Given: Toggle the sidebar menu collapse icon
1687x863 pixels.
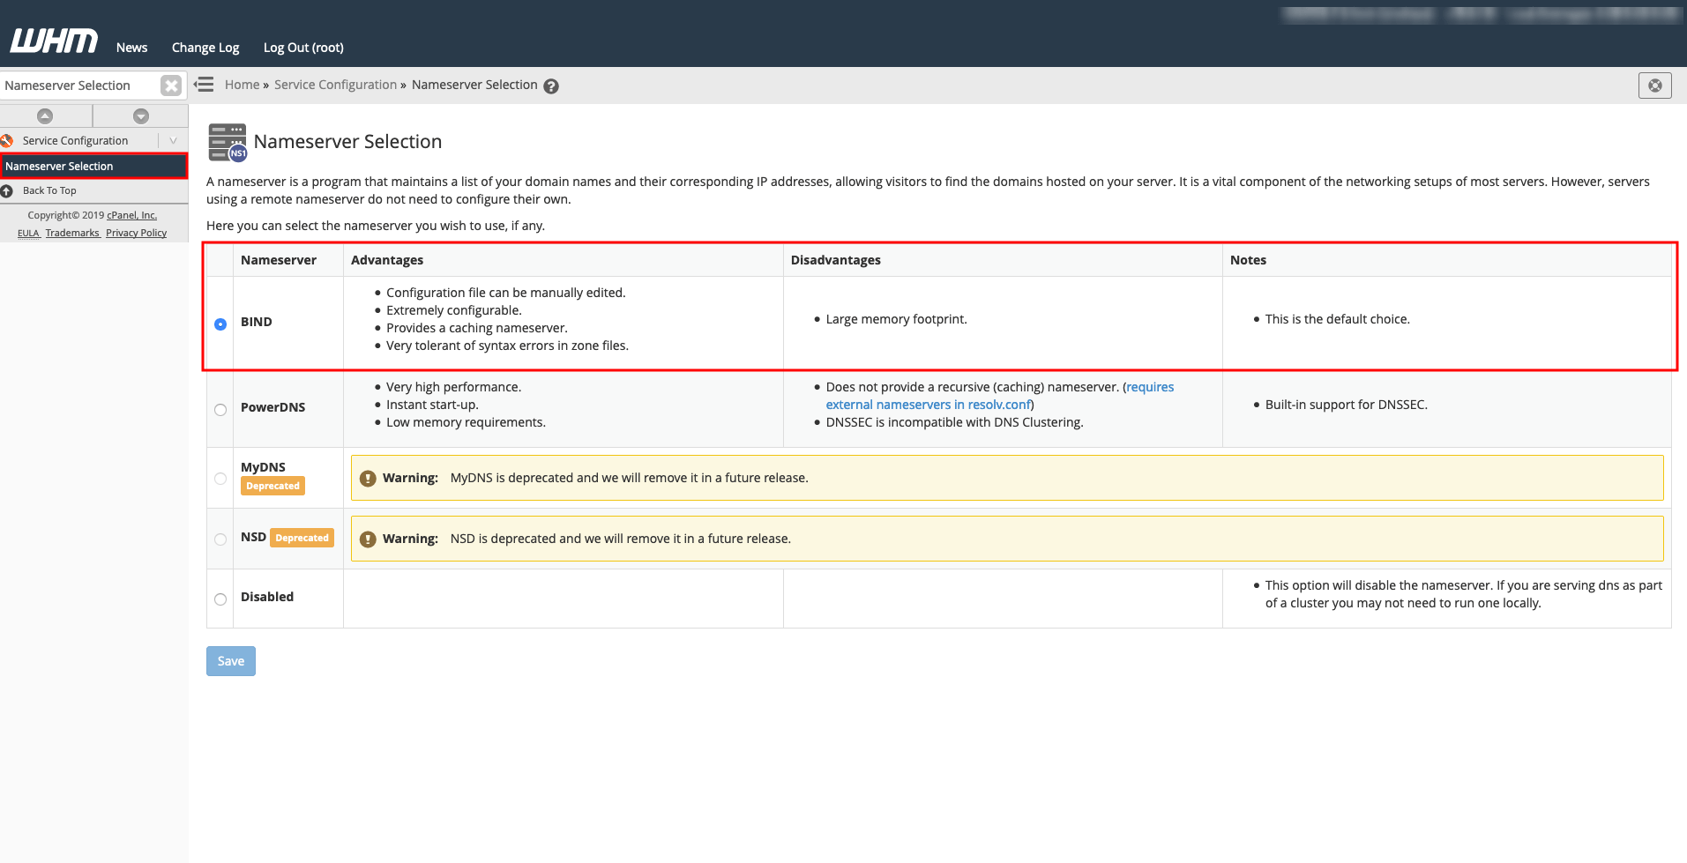Looking at the screenshot, I should (x=204, y=85).
